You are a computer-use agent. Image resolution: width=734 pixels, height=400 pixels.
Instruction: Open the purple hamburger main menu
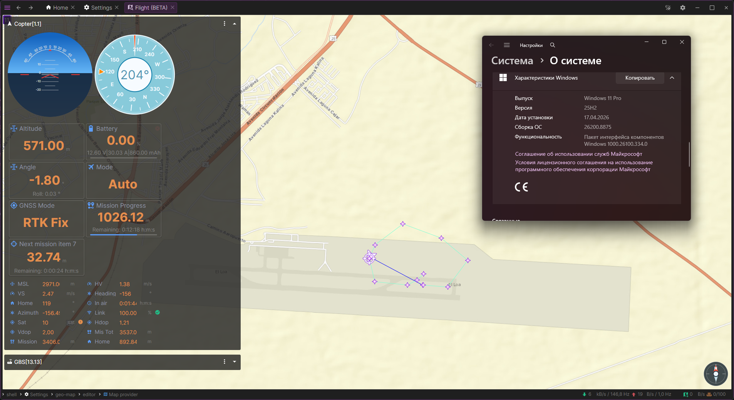pyautogui.click(x=7, y=7)
